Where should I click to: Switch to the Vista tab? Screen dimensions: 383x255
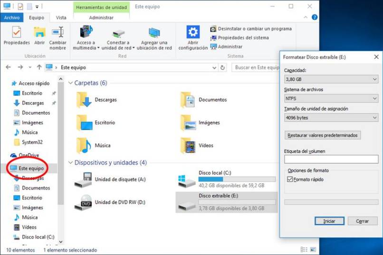click(61, 18)
